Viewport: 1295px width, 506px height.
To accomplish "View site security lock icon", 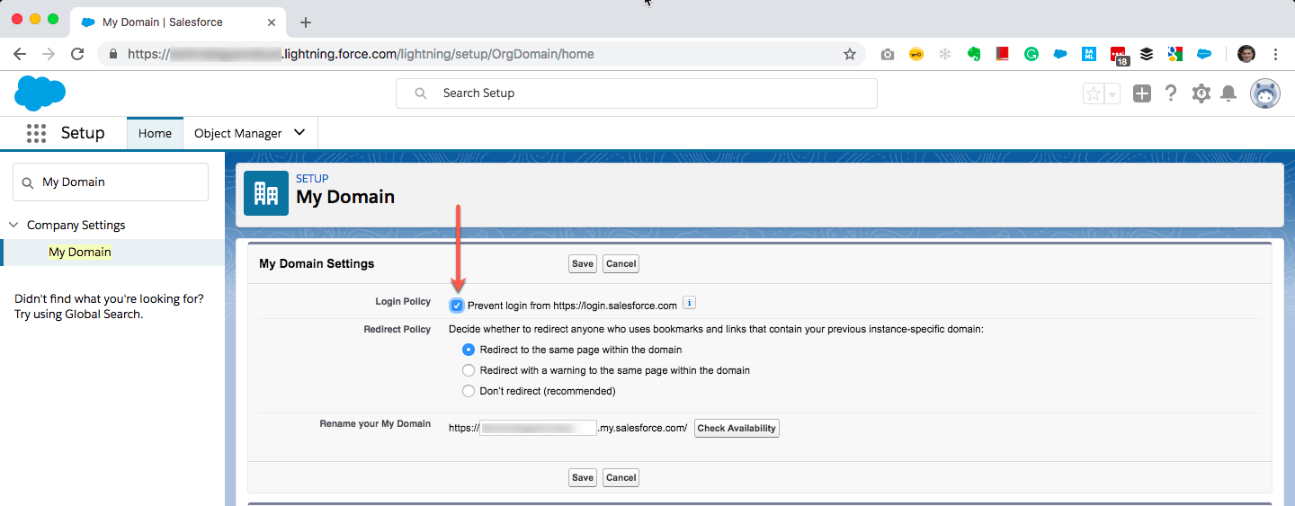I will [x=113, y=54].
